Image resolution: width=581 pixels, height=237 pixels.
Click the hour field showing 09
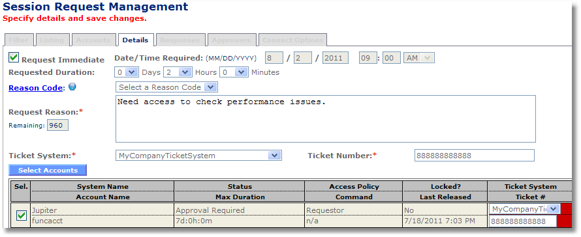(x=368, y=58)
